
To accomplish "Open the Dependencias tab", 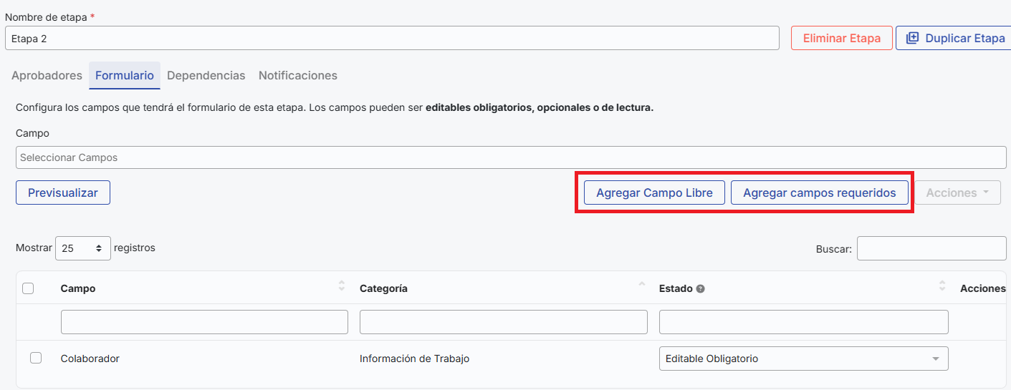I will (x=206, y=75).
